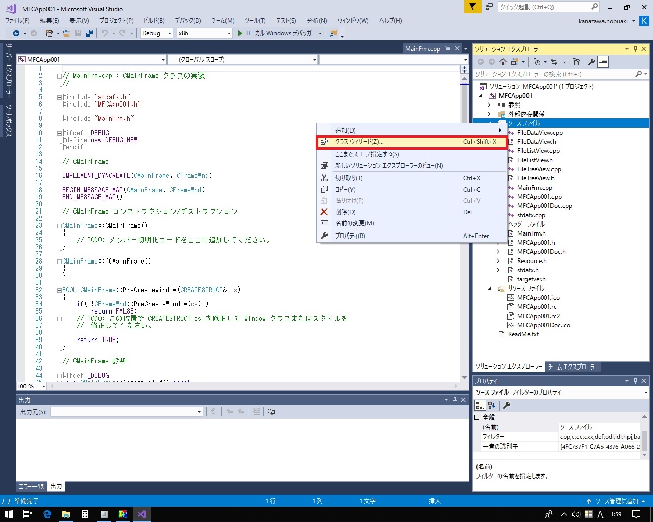Click Solution Explorer Home icon
This screenshot has height=522, width=653.
503,62
